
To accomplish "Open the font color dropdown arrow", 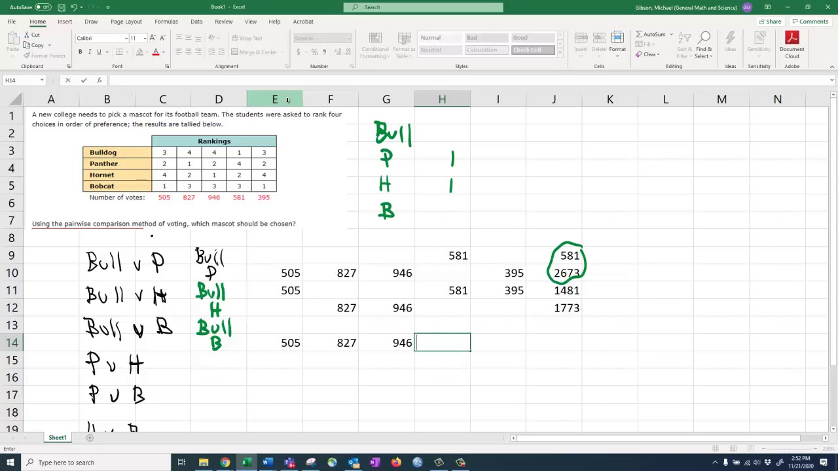I will point(163,52).
